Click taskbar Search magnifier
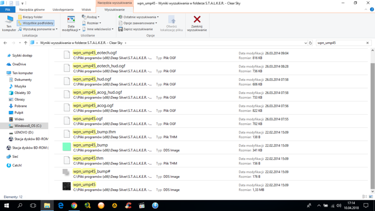The width and height of the screenshot is (375, 211). (20, 205)
